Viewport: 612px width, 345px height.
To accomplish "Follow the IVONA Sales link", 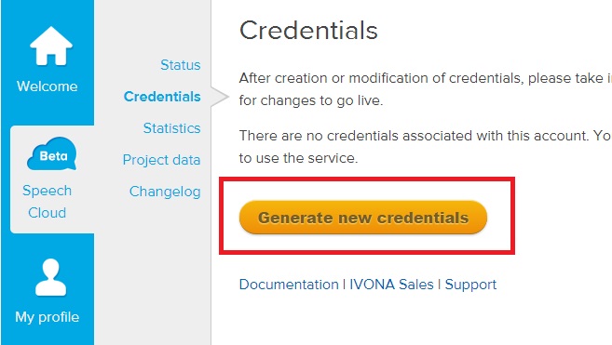I will point(391,285).
